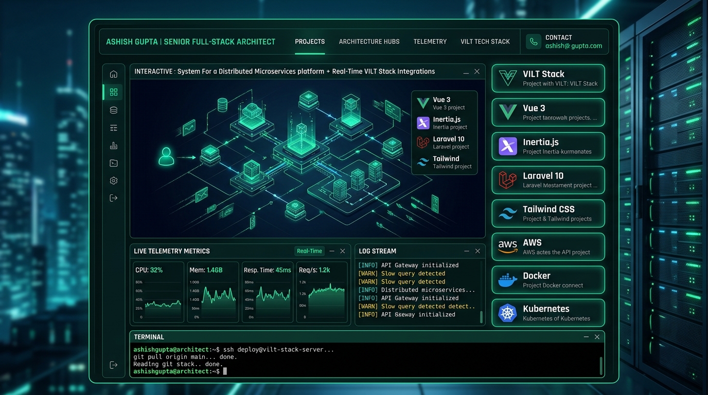Open the VILT TECH STACK tab
Viewport: 708px width, 395px height.
pos(485,42)
